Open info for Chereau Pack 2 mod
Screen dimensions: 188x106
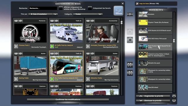(21, 21)
